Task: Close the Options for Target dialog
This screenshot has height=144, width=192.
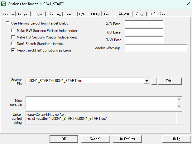Action: tap(188, 4)
